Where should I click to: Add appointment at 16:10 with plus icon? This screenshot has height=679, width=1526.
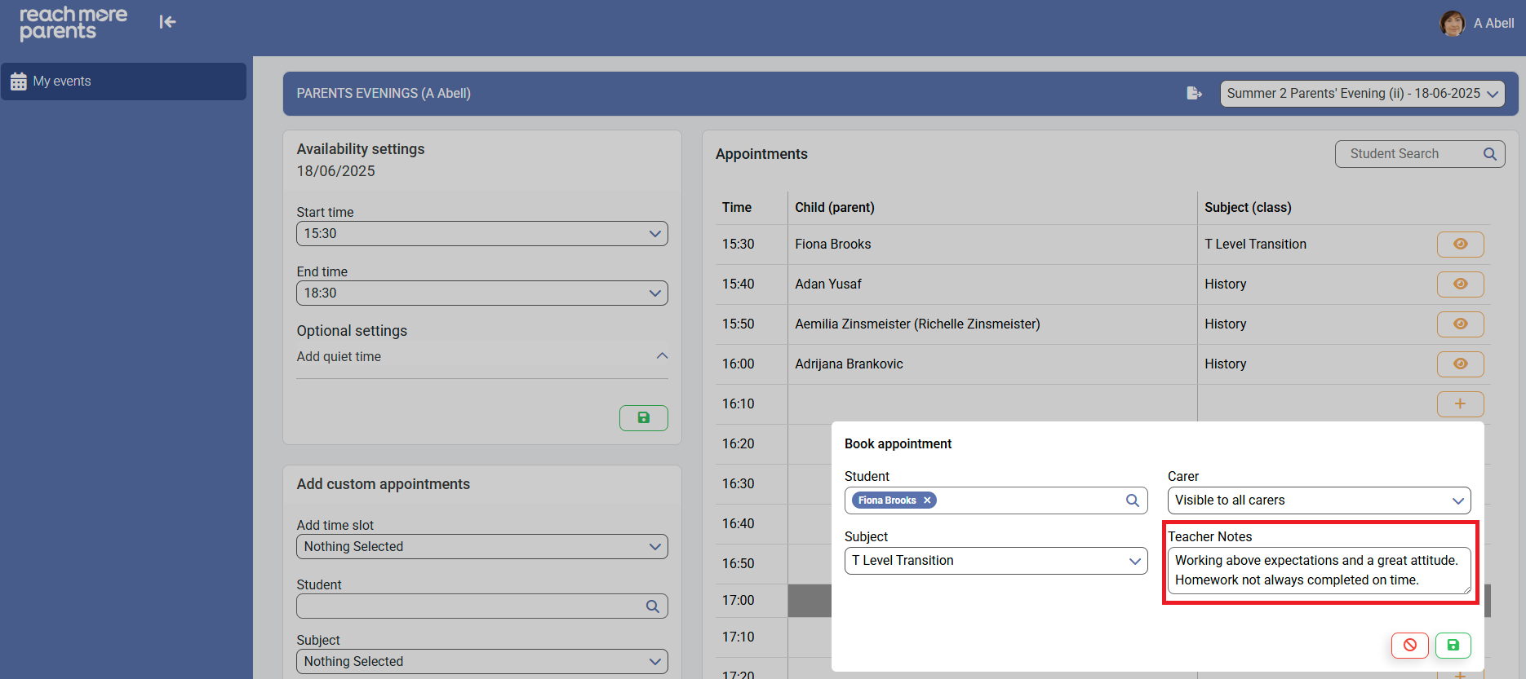pos(1460,404)
